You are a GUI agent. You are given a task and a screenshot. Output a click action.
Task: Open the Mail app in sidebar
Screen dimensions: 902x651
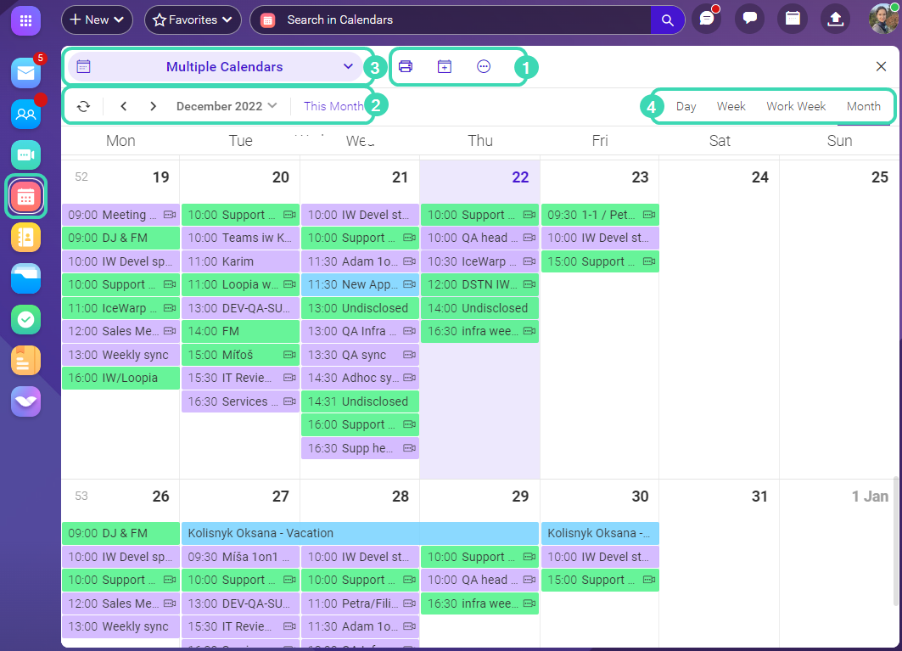pos(25,73)
